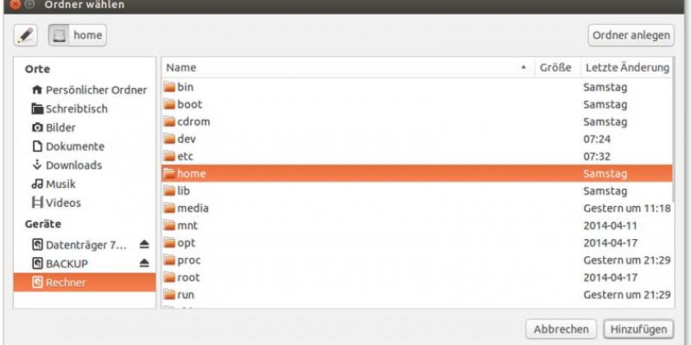Confirm with the Hinzufügen button
Image resolution: width=691 pixels, height=345 pixels.
[638, 329]
